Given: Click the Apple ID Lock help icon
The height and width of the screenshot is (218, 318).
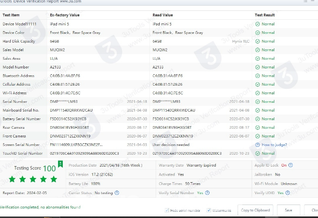Looking at the screenshot, I should 291,165.
